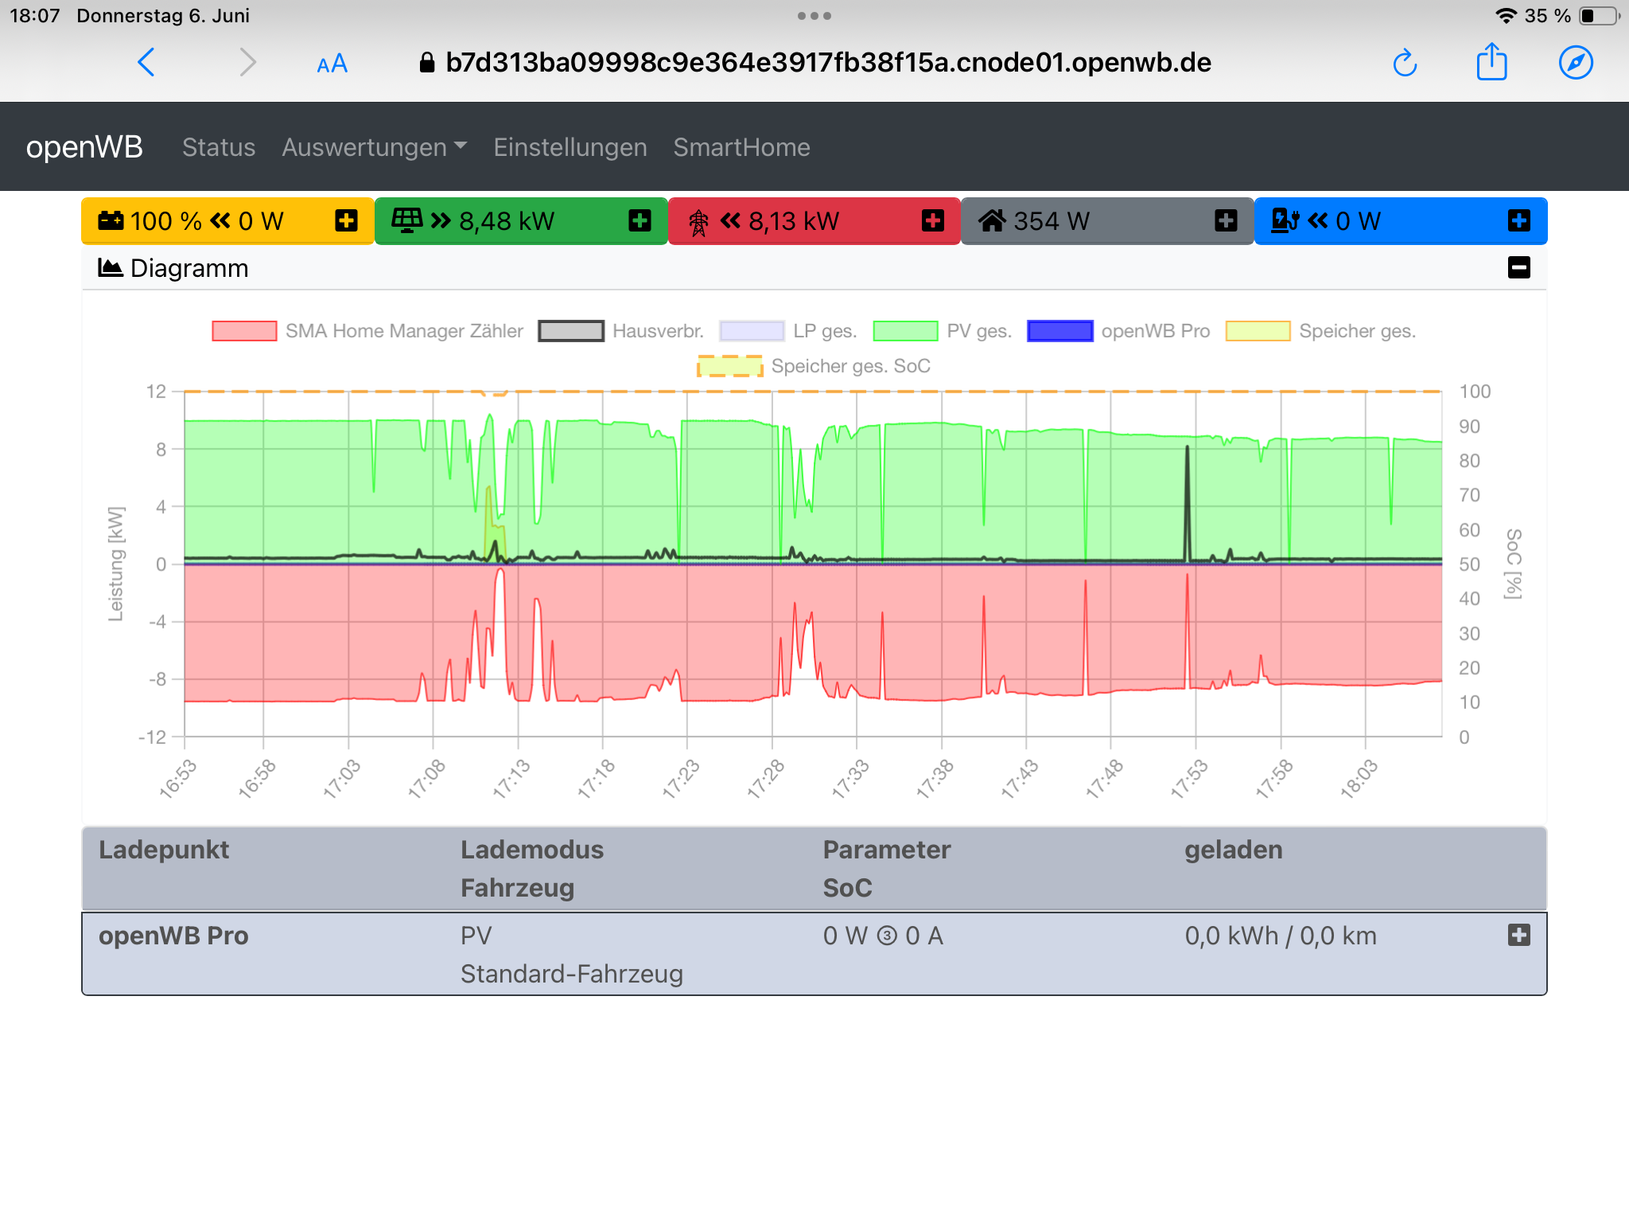
Task: Click the red SMA Zähler color swatch
Action: point(244,331)
